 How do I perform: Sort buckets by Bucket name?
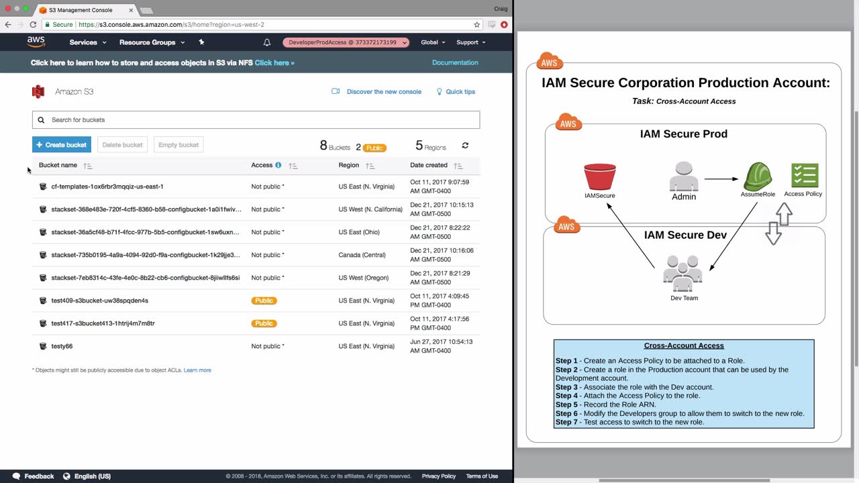(x=88, y=166)
